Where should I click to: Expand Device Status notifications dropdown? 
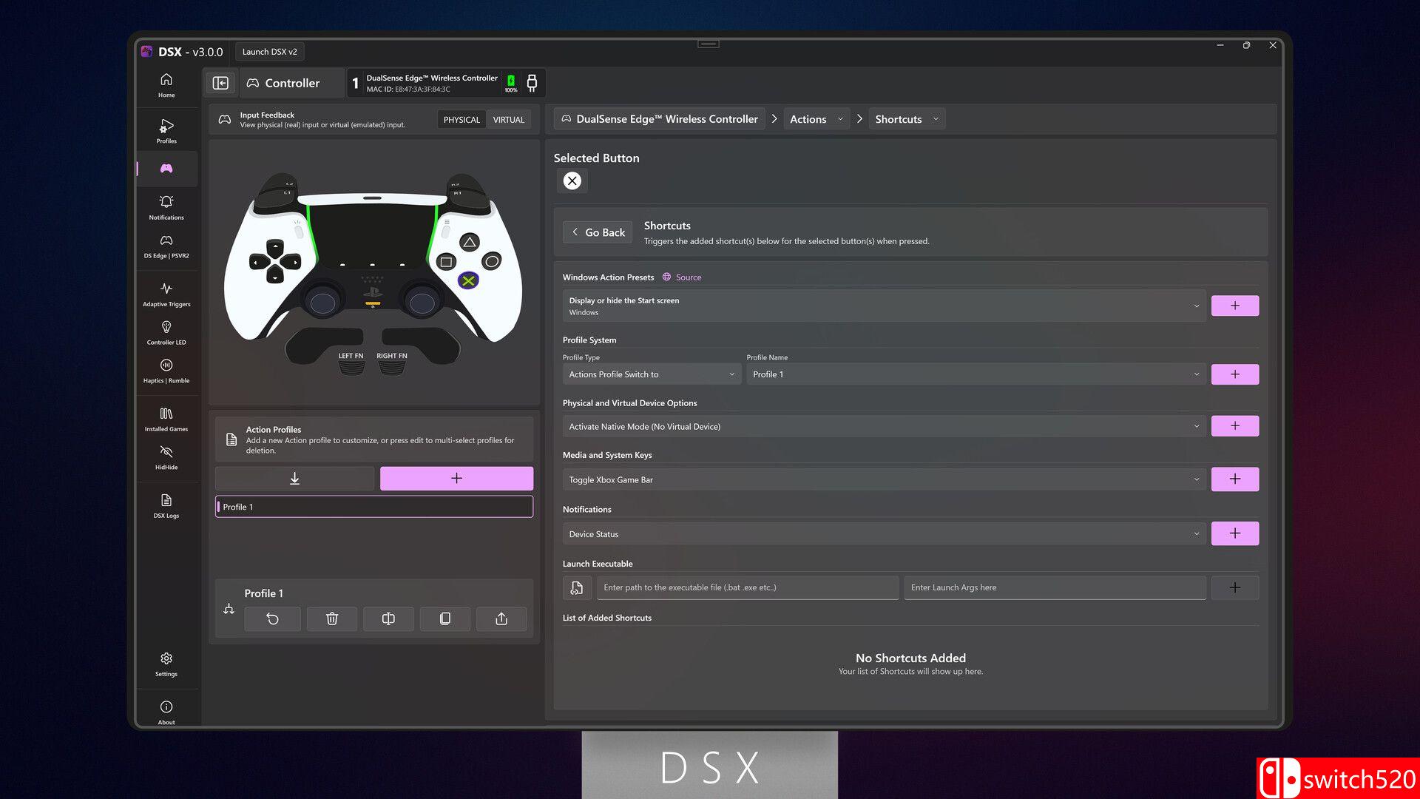[x=885, y=534]
